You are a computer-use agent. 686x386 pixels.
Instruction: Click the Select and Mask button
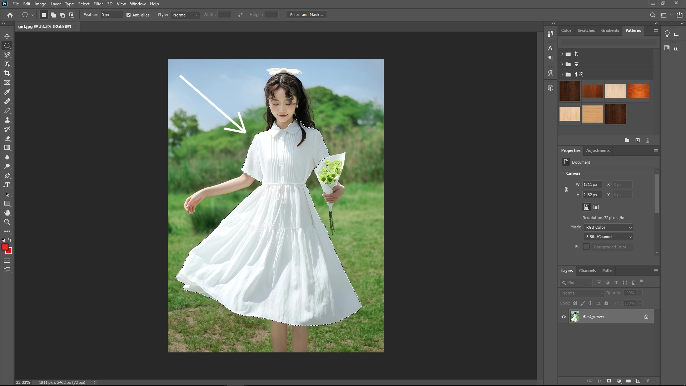pos(306,15)
